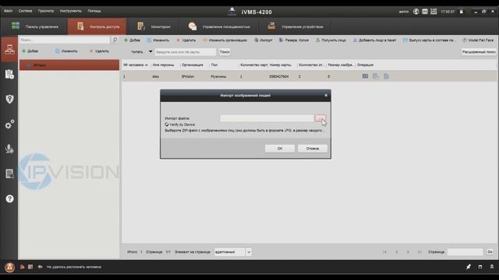Click the browse button beside the import file field
The image size is (499, 280).
320,118
